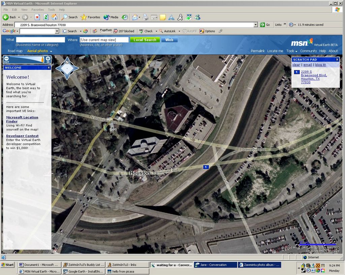The height and width of the screenshot is (275, 345).
Task: Expand the AutoLink dropdown arrow
Action: coord(179,31)
